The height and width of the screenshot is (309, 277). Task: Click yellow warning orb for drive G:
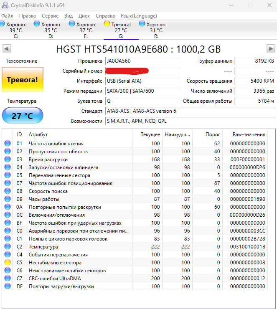tap(107, 24)
